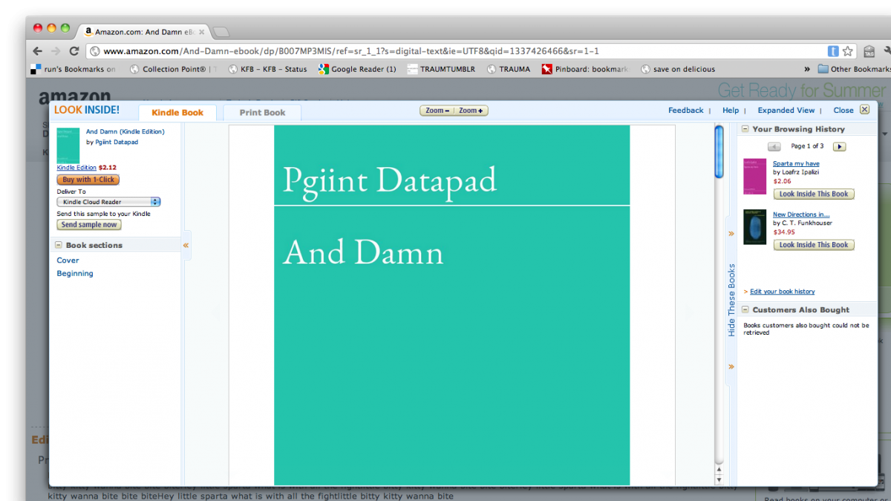Collapse left panel with double-arrow handle
The width and height of the screenshot is (891, 501).
186,245
